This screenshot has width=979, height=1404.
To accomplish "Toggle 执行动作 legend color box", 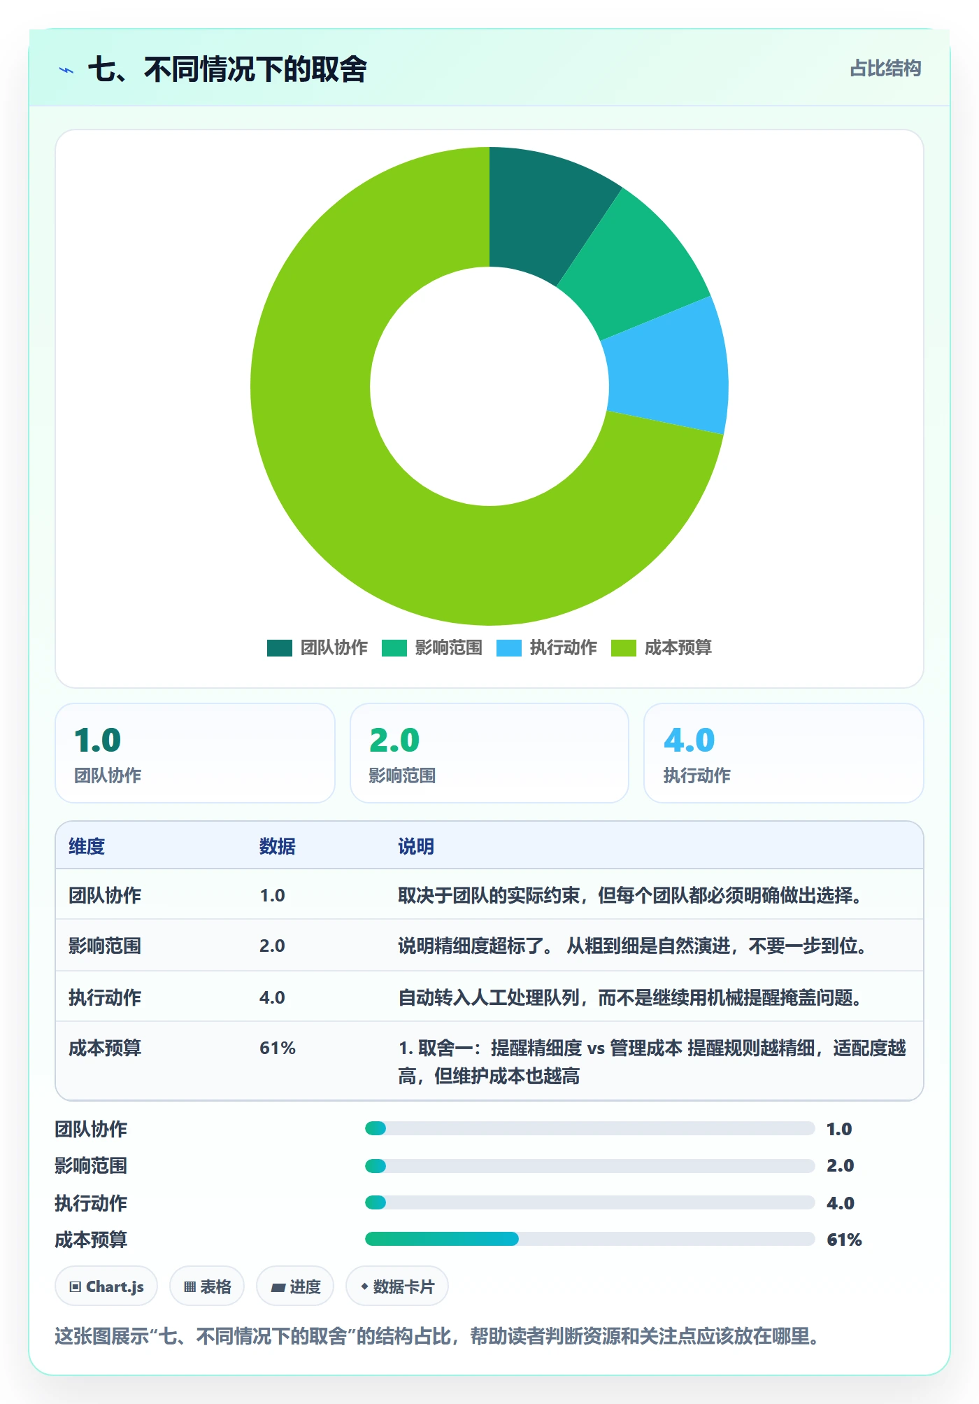I will click(x=508, y=648).
